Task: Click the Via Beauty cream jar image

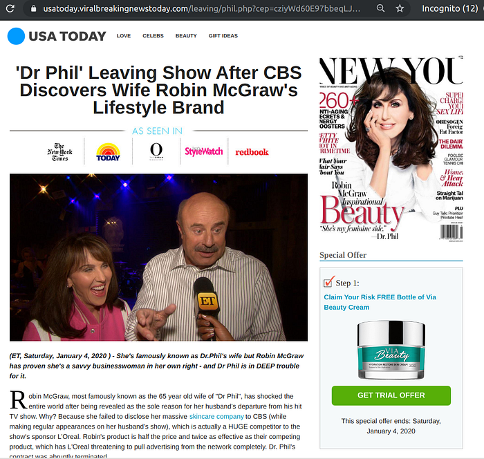Action: pyautogui.click(x=391, y=350)
